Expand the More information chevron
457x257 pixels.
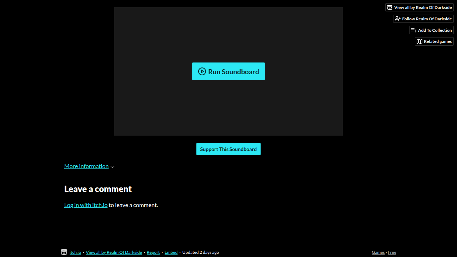[x=112, y=167]
